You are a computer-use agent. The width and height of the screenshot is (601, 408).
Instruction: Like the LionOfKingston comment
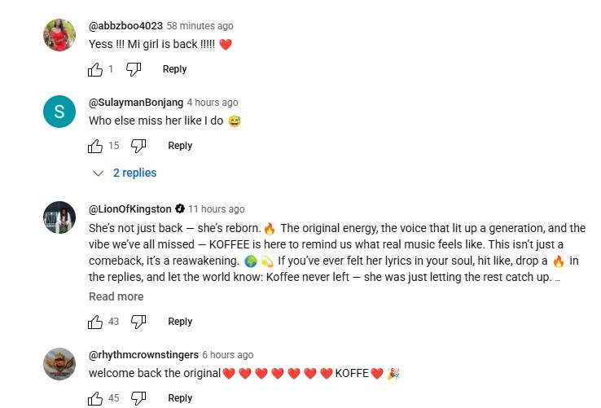[95, 322]
